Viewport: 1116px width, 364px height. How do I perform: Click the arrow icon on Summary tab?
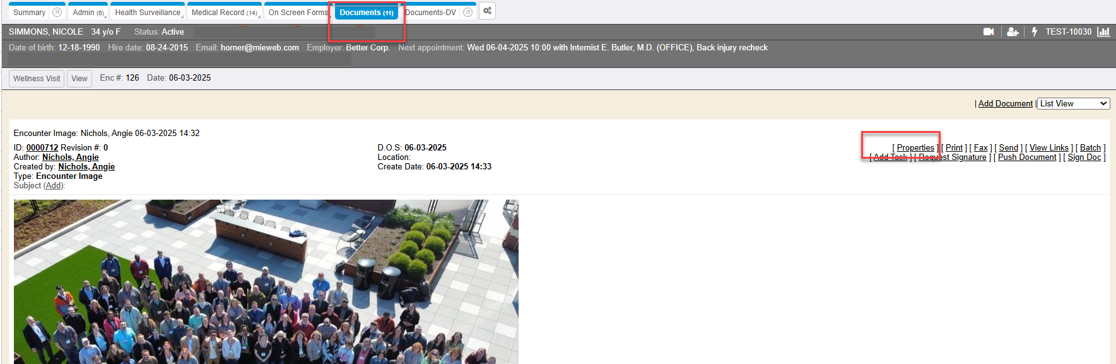tap(57, 13)
